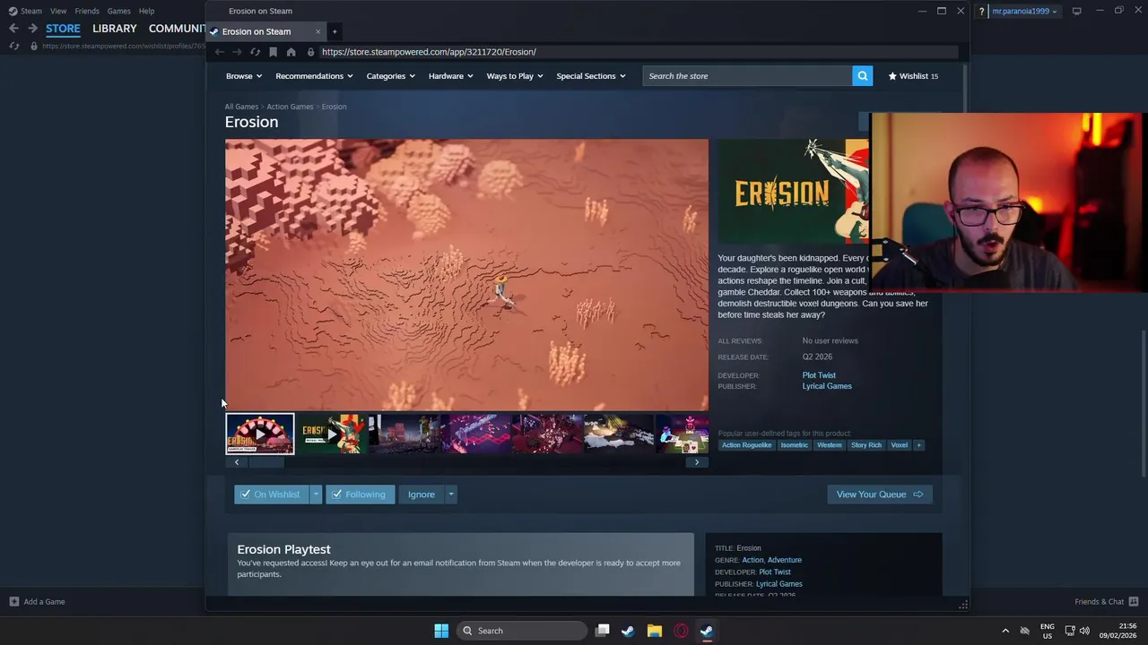This screenshot has height=645, width=1148.
Task: Click the first Steam taskbar icon
Action: (x=628, y=631)
